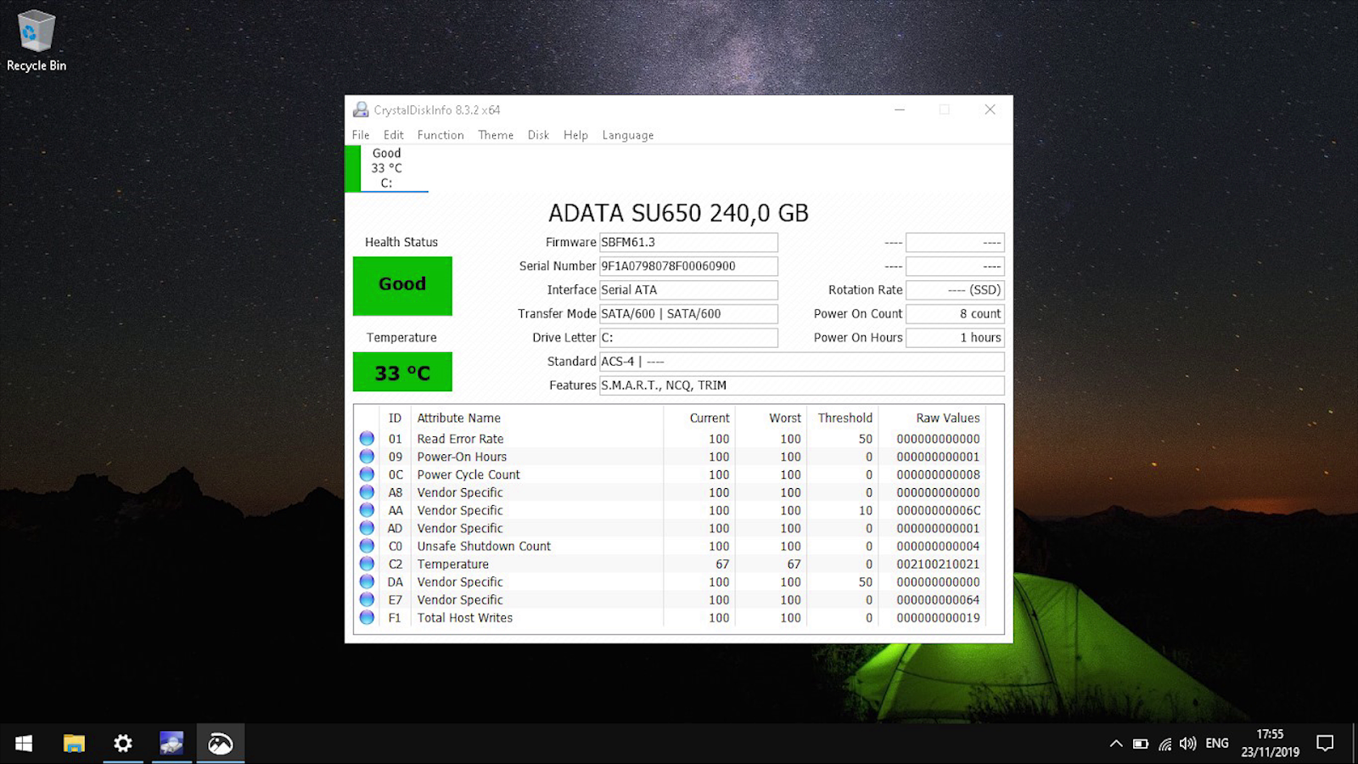Close the CrystalDiskInfo window
This screenshot has width=1358, height=764.
tap(990, 110)
